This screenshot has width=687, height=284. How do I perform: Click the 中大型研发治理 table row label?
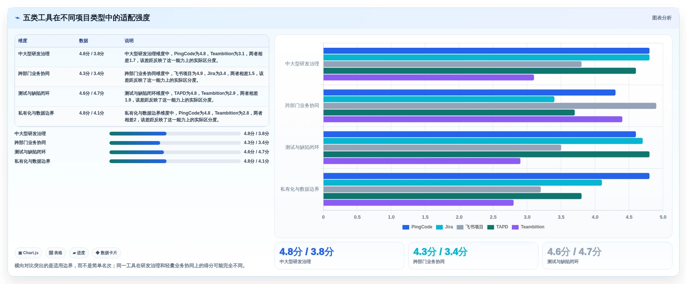(x=34, y=54)
